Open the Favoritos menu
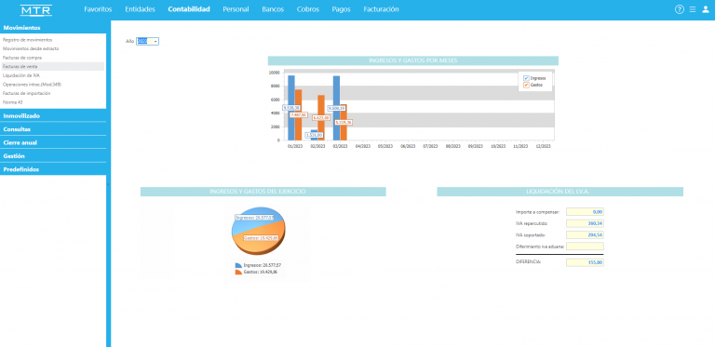The height and width of the screenshot is (347, 715). click(98, 9)
